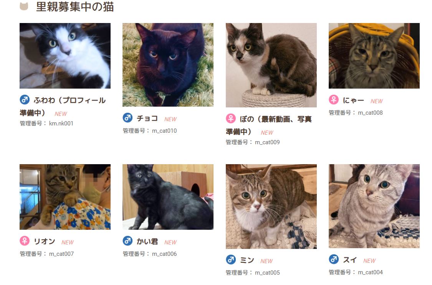The width and height of the screenshot is (432, 285).
Task: Open the にゃー name link
Action: 354,100
